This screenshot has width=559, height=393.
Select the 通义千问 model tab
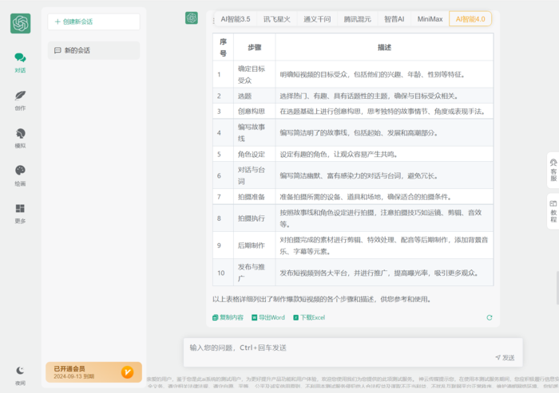(317, 18)
